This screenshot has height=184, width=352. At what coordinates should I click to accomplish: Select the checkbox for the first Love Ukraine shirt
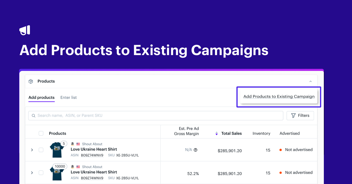click(x=41, y=150)
